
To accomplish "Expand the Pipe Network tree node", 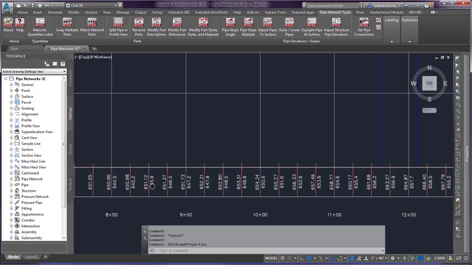I will [11, 179].
